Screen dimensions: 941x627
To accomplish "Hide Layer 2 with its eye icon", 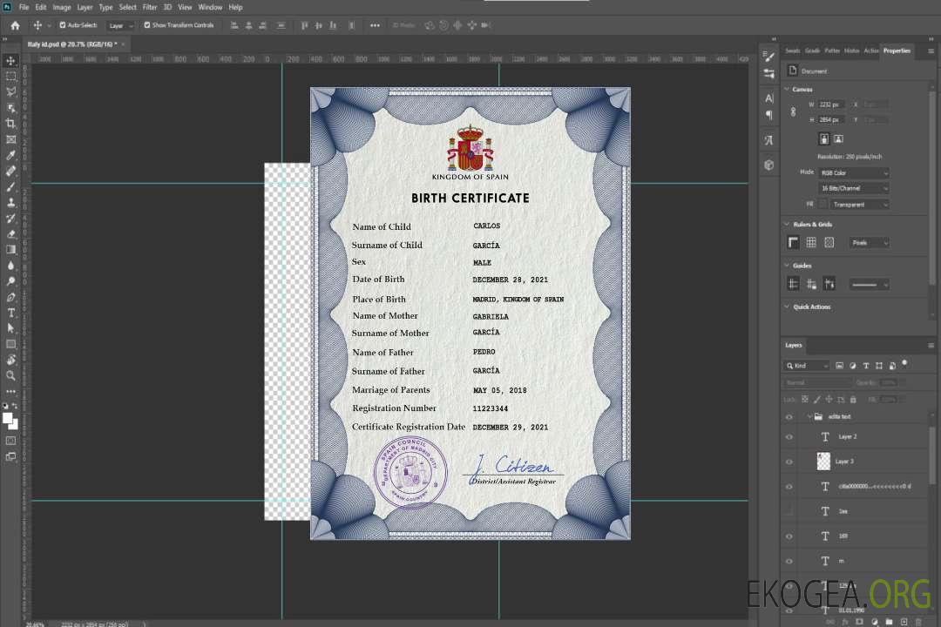I will 789,437.
